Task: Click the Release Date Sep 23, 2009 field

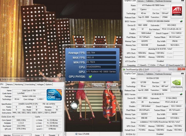Action: [143, 17]
